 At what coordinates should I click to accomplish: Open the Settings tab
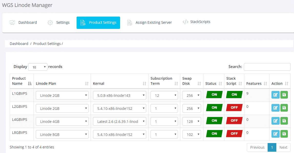[x=58, y=23]
